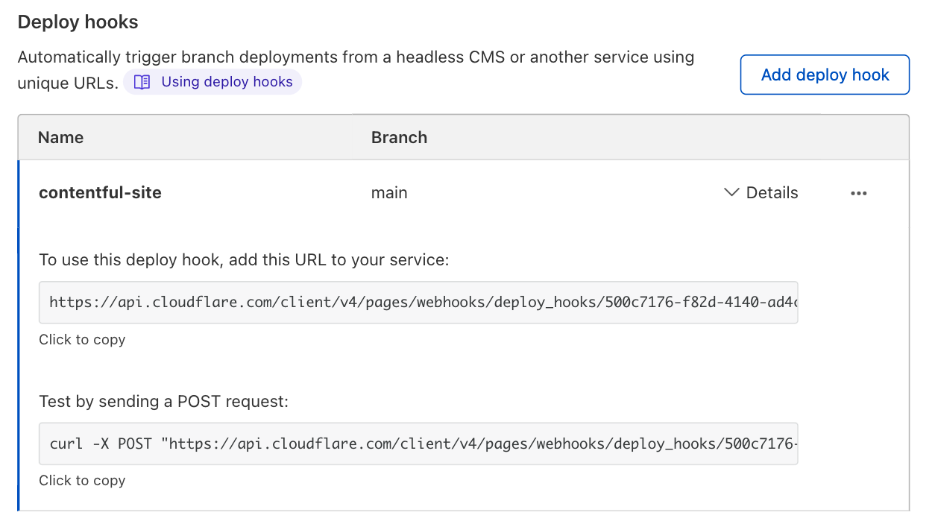
Task: Click the Deploy hooks page heading
Action: click(78, 22)
